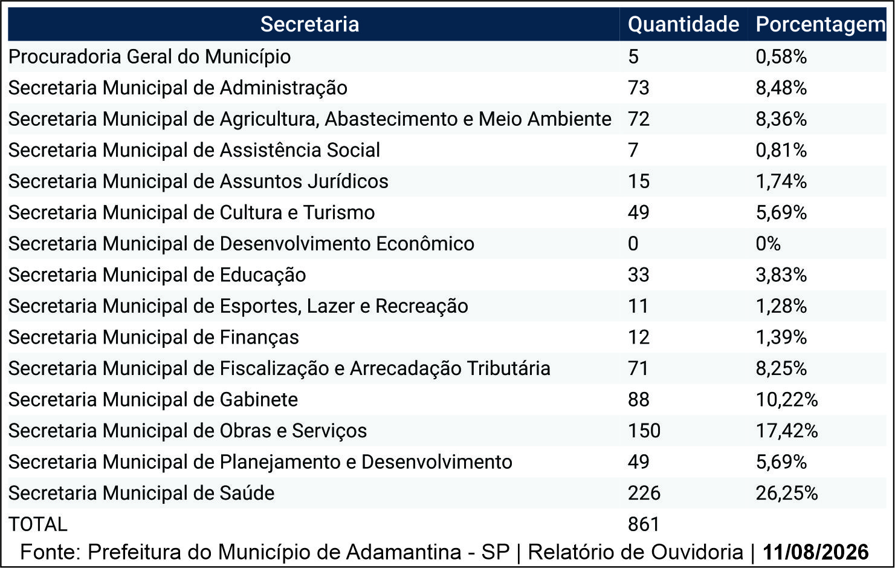This screenshot has width=895, height=568.
Task: Click the Porcentagem column header
Action: point(821,24)
